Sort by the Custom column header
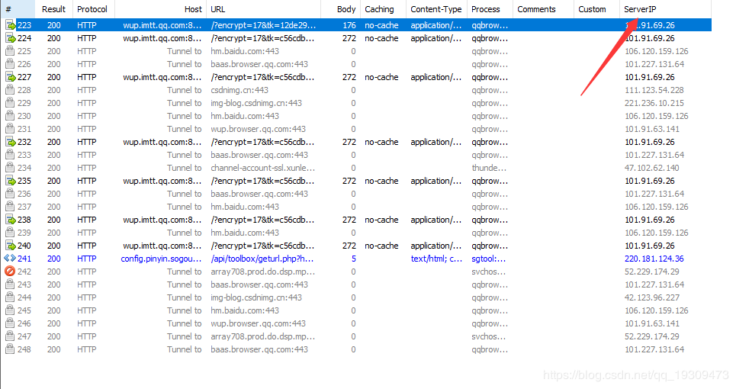The image size is (736, 389). coord(596,9)
